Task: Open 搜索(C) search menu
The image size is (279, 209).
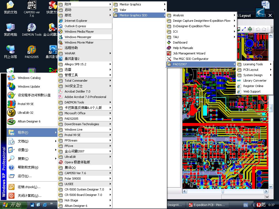Action: point(32,159)
